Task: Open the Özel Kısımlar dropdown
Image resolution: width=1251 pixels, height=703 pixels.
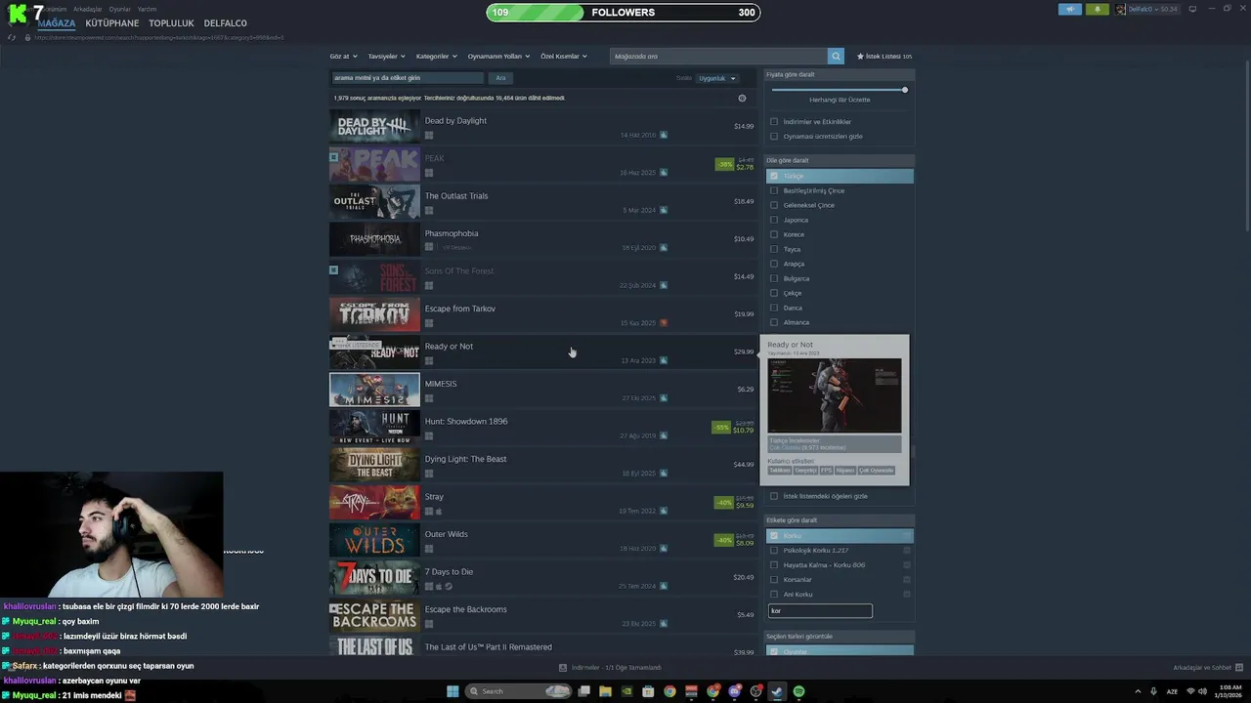Action: coord(564,57)
